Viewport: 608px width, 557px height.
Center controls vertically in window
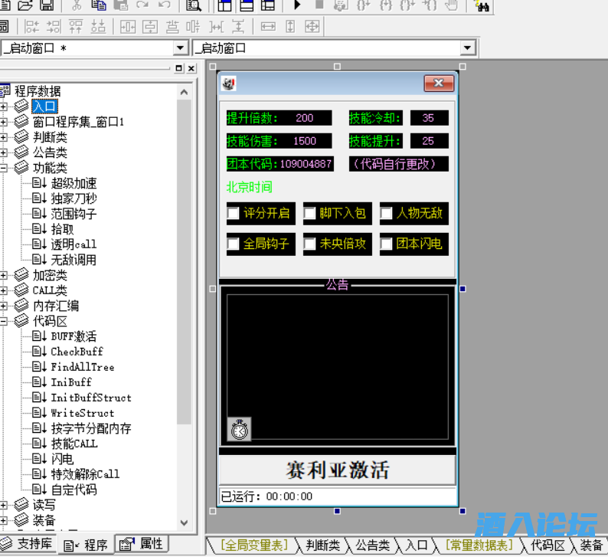(x=149, y=27)
